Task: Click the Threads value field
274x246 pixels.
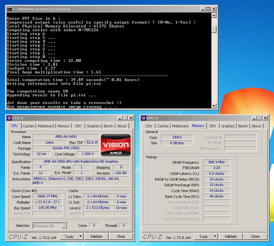Action: [124, 225]
